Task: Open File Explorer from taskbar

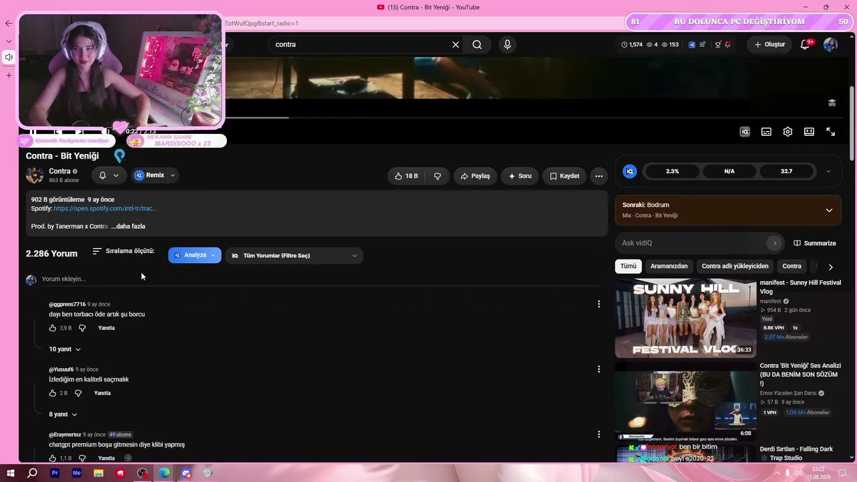Action: pyautogui.click(x=98, y=473)
